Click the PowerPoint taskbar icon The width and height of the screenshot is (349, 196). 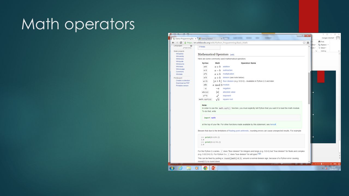click(213, 168)
